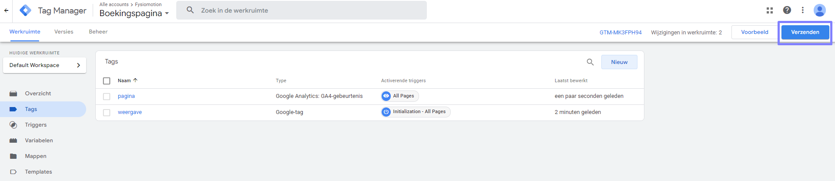This screenshot has width=835, height=181.
Task: Click the Initialization trigger power icon
Action: tap(386, 112)
